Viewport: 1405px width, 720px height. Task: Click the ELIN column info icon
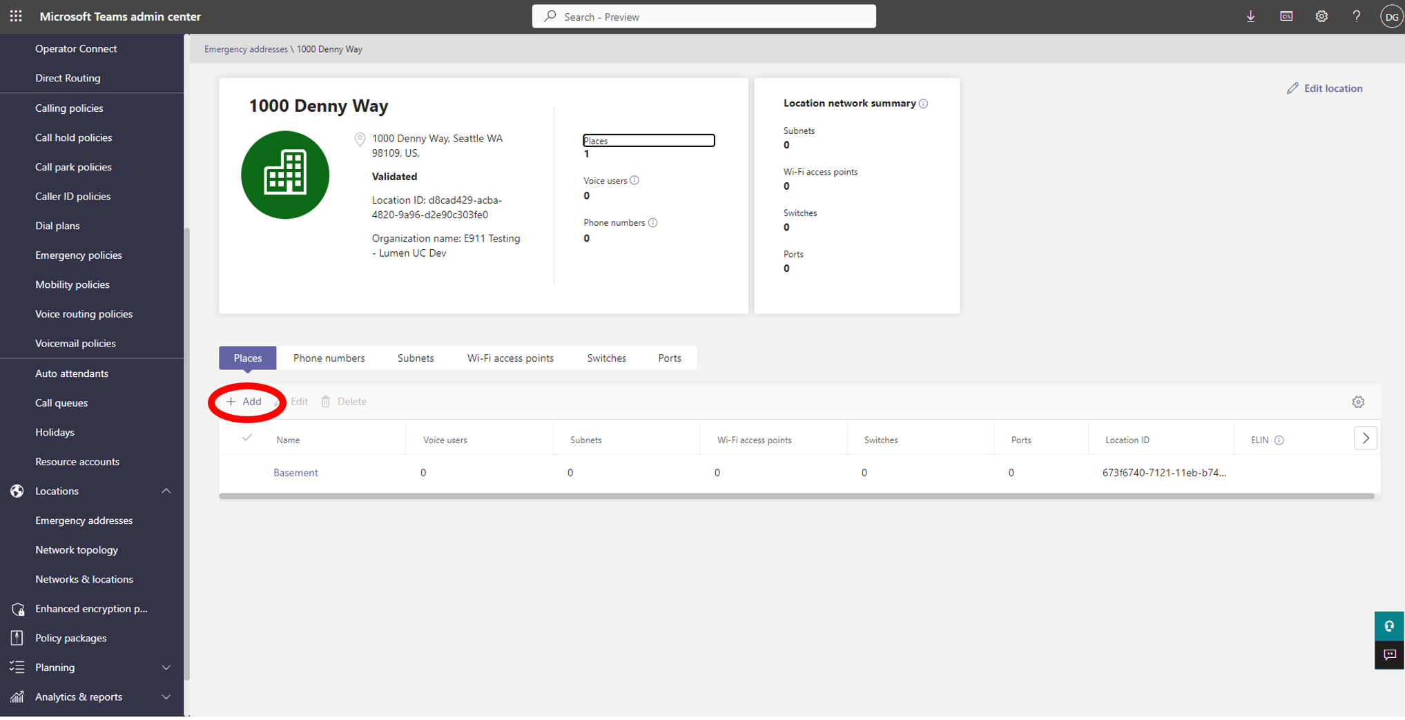pyautogui.click(x=1279, y=440)
